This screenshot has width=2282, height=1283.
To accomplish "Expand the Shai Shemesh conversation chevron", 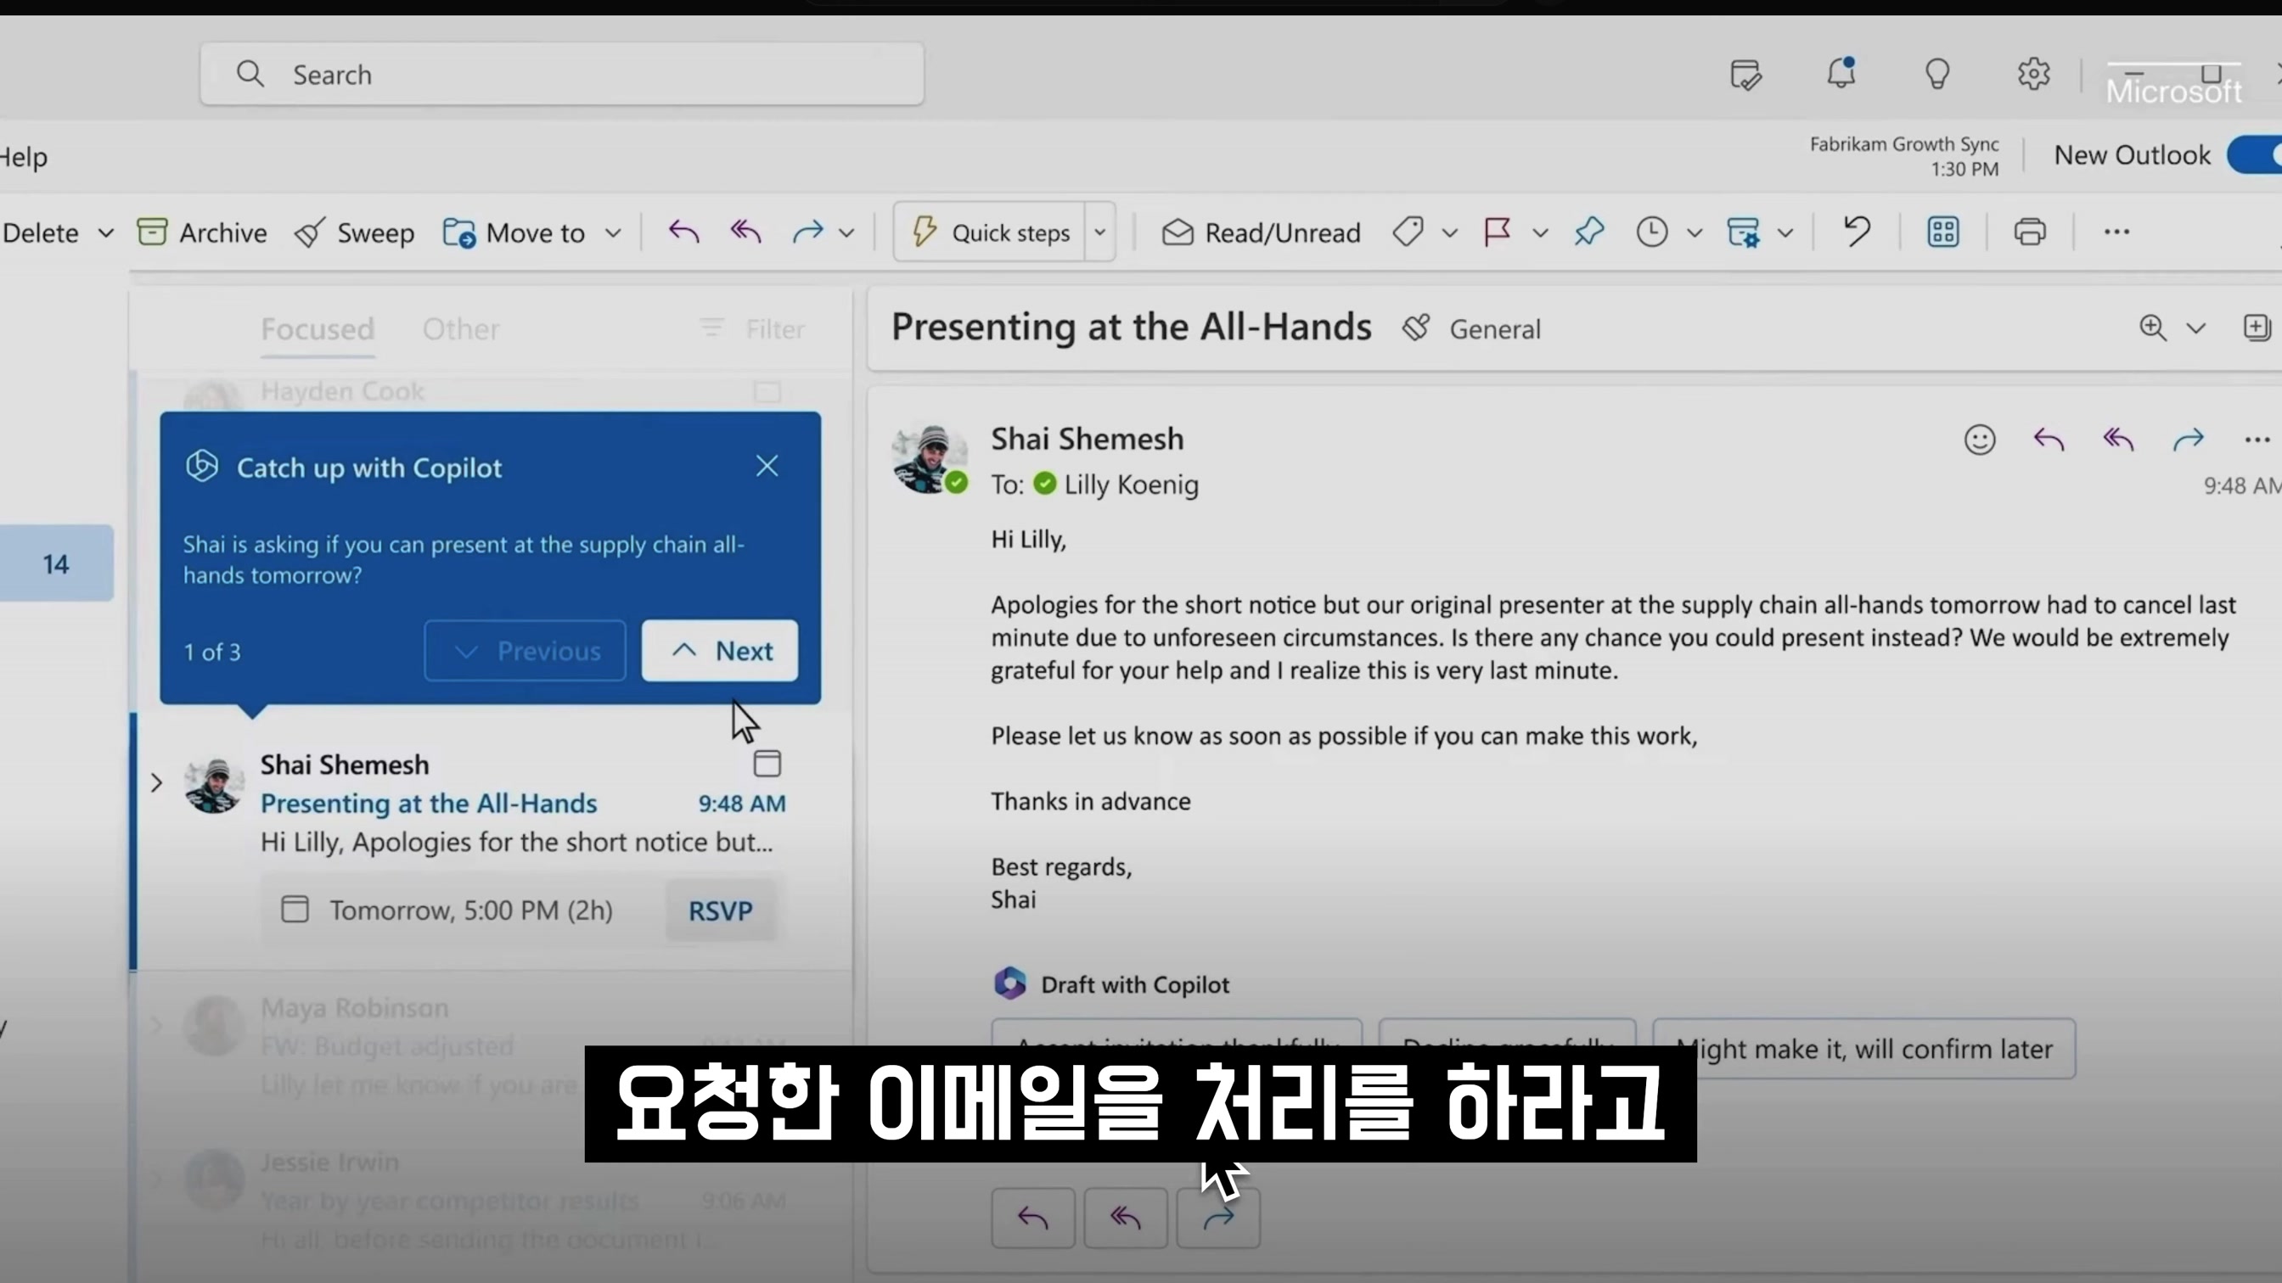I will [157, 782].
